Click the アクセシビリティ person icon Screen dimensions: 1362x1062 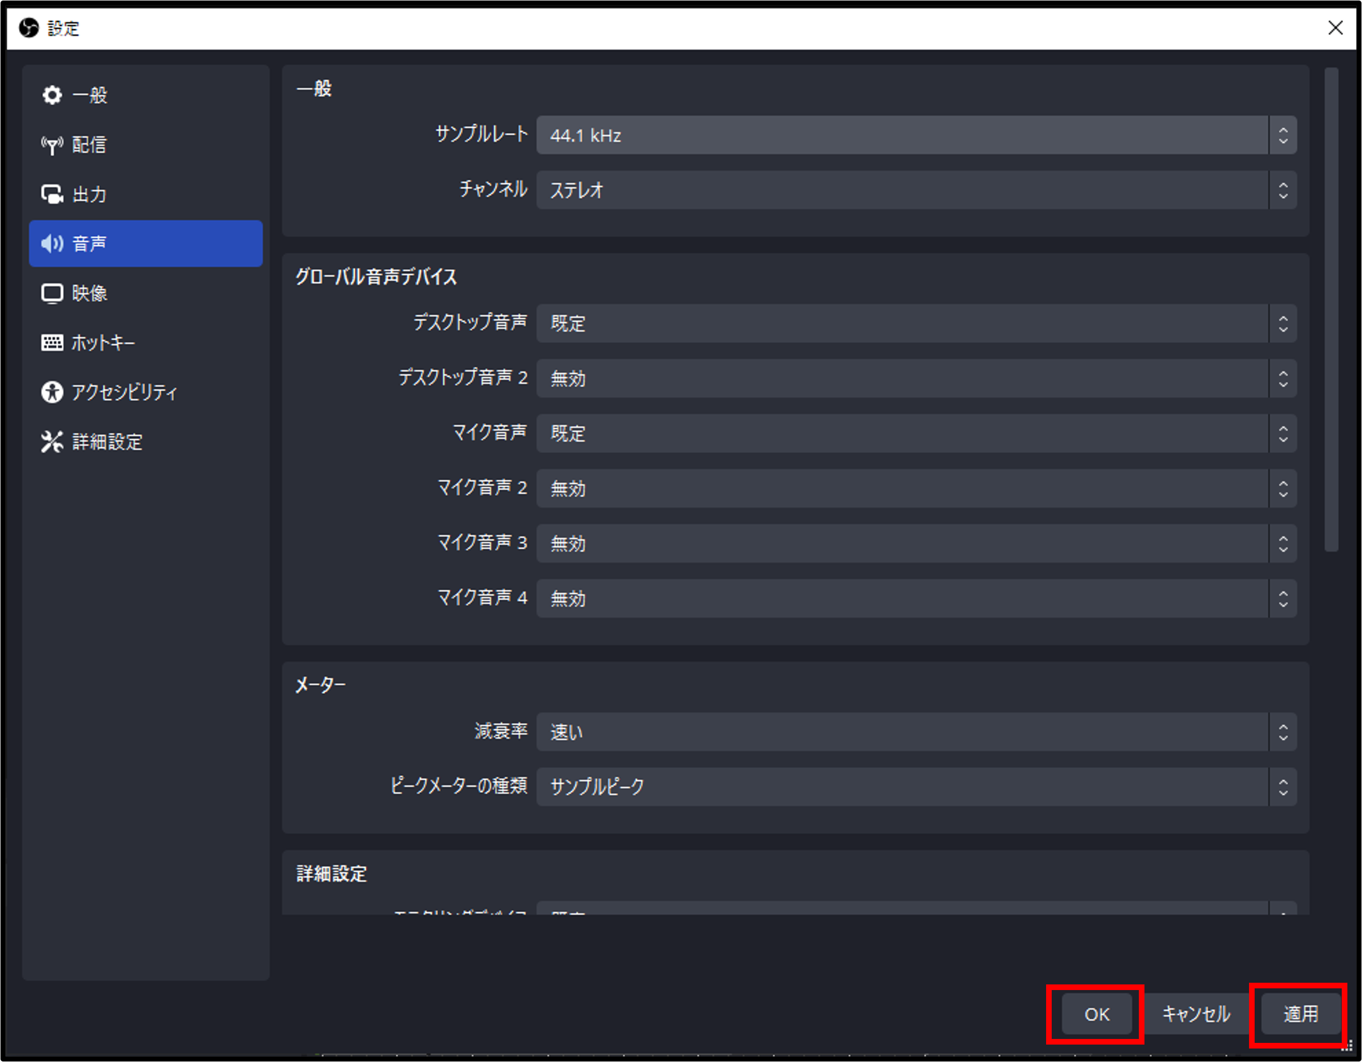point(52,392)
